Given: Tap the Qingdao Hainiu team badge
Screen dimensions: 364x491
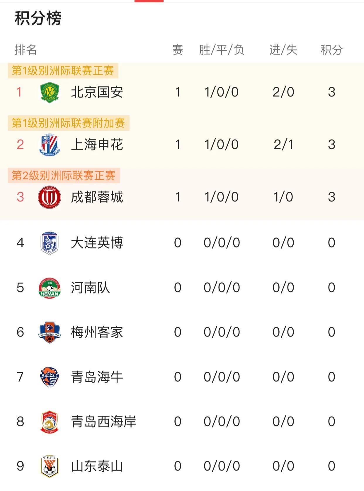Looking at the screenshot, I should (x=50, y=377).
